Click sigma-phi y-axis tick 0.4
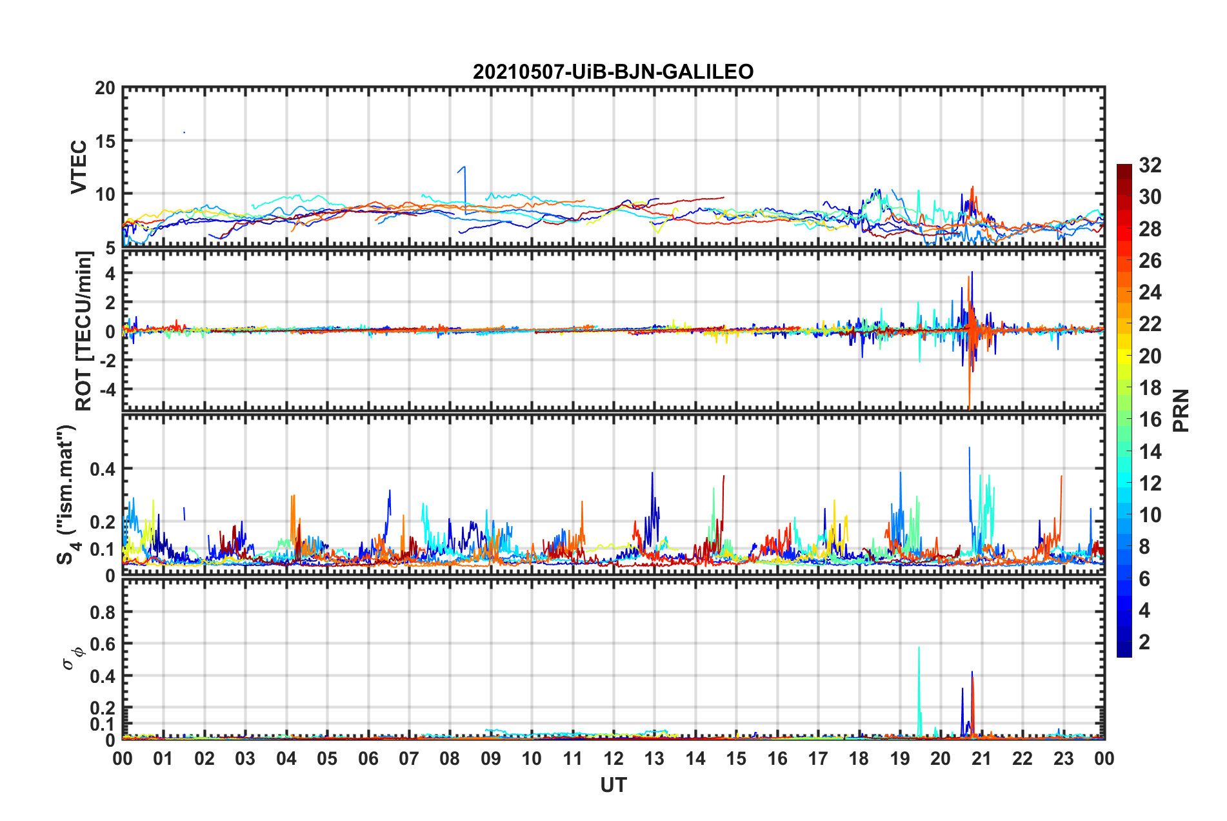This screenshot has width=1227, height=821. tap(103, 676)
